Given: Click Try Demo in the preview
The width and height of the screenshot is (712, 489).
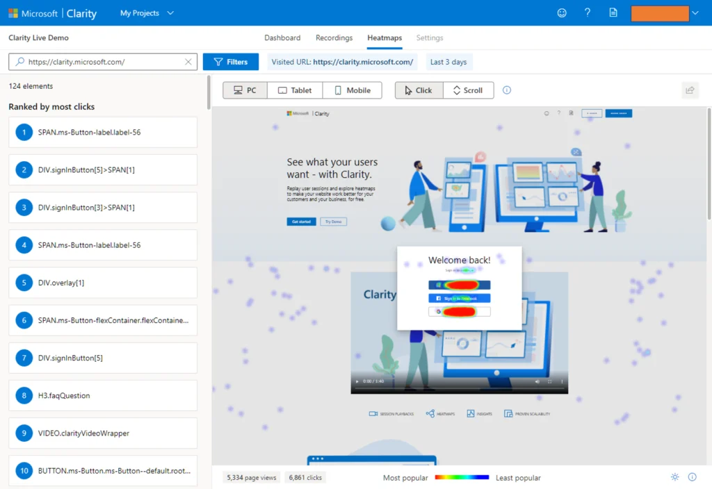Looking at the screenshot, I should point(333,222).
